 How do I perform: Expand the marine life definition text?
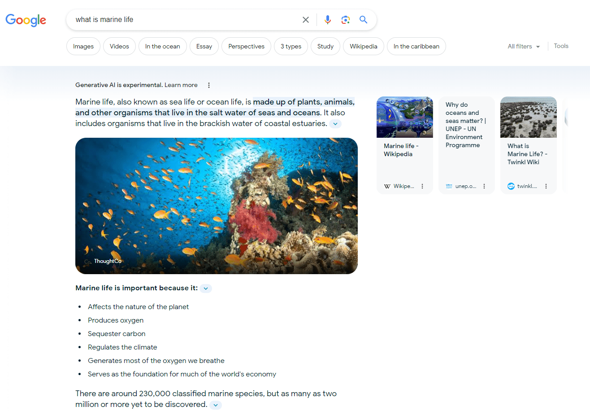[x=335, y=123]
